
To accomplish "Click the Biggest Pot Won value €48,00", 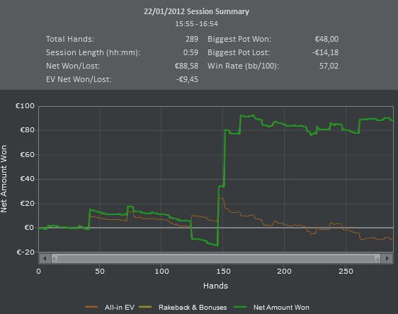I will (x=326, y=39).
